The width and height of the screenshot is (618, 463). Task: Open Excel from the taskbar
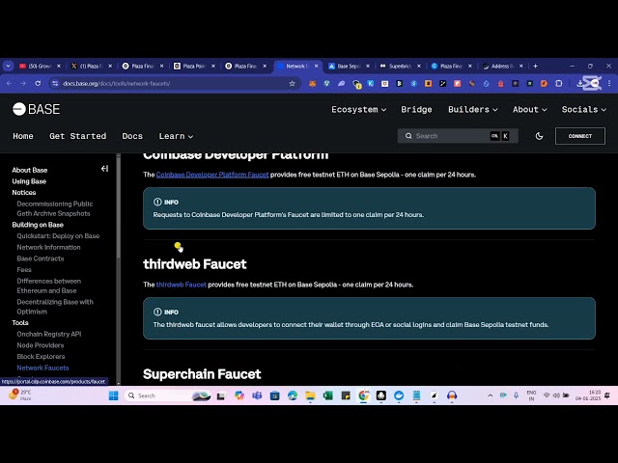[x=328, y=395]
